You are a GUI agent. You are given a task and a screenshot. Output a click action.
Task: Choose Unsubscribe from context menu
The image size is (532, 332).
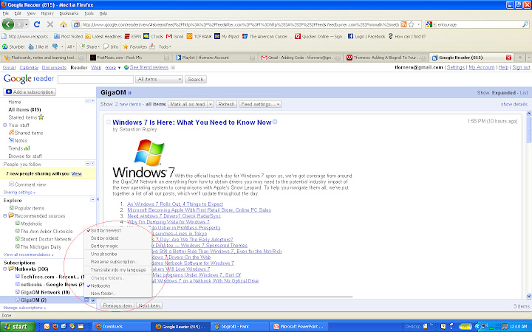coord(103,254)
